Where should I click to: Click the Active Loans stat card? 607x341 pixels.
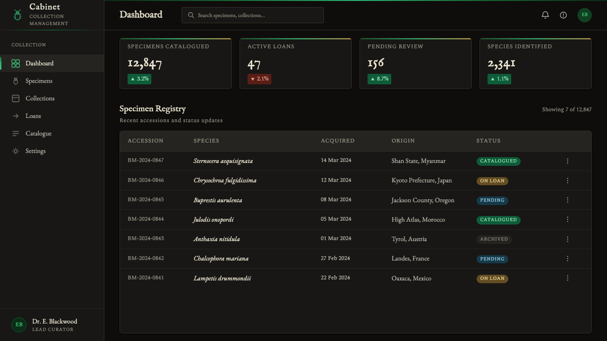coord(295,63)
